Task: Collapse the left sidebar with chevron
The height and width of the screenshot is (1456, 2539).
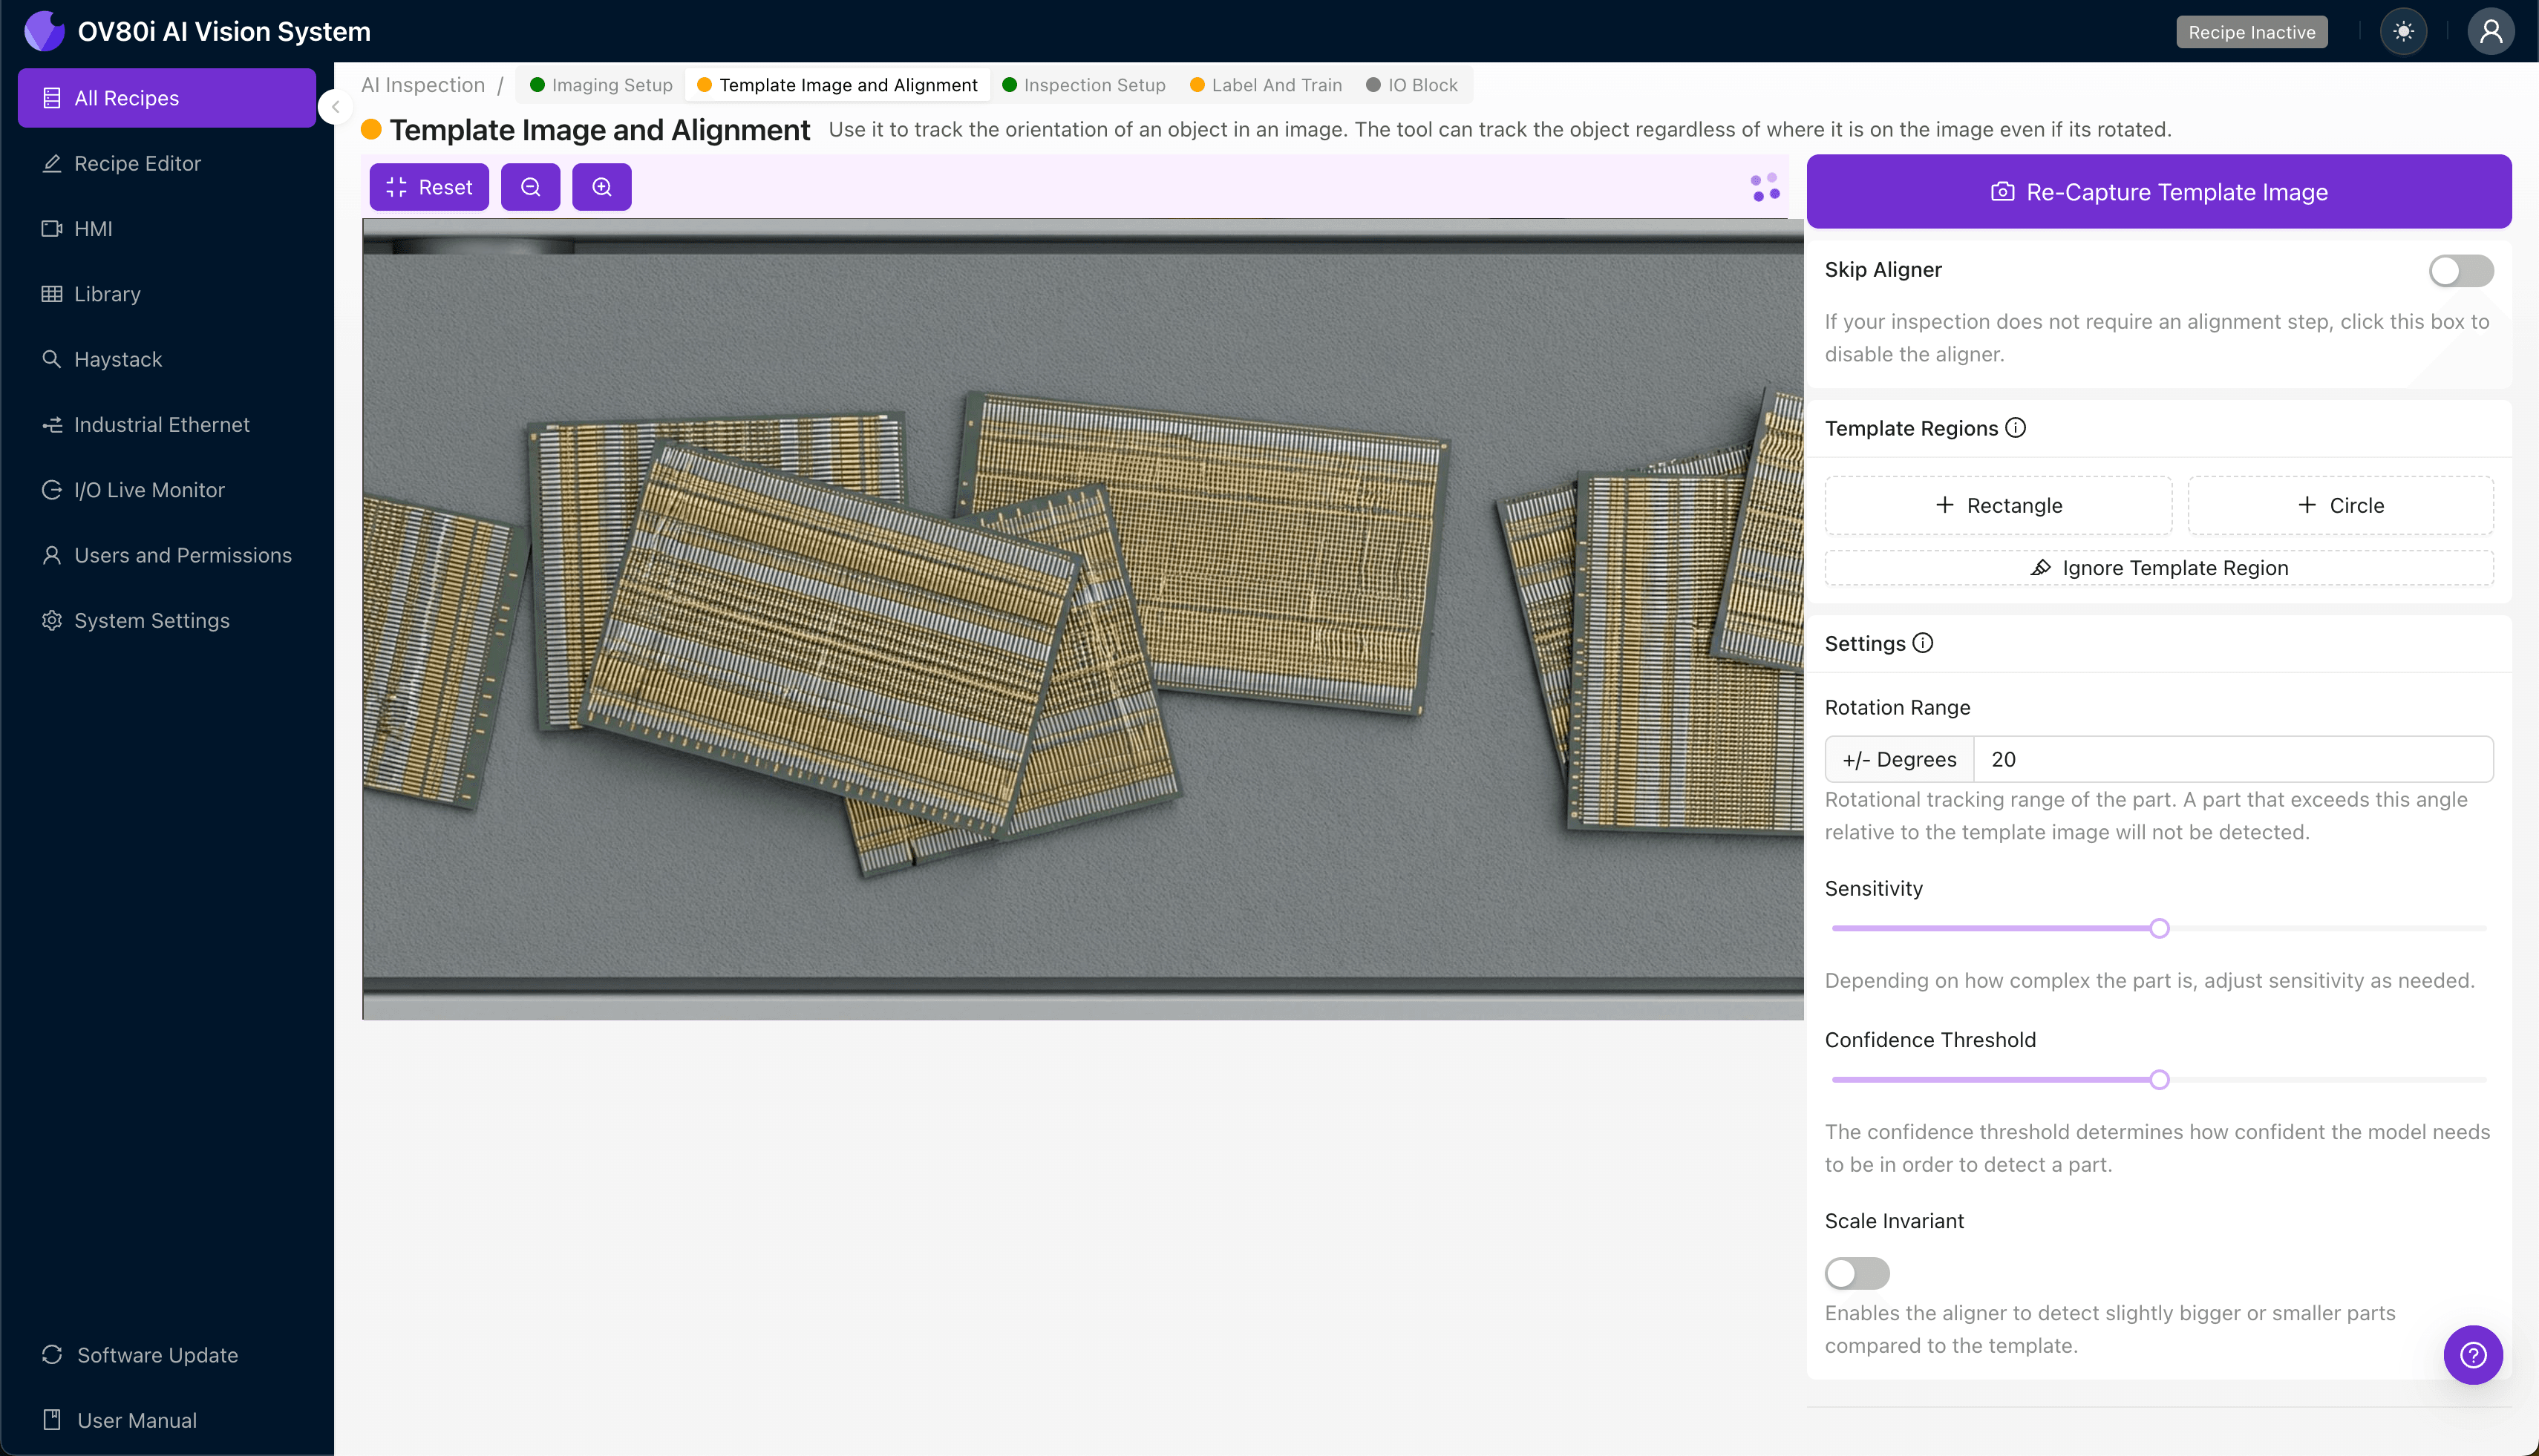Action: 336,107
